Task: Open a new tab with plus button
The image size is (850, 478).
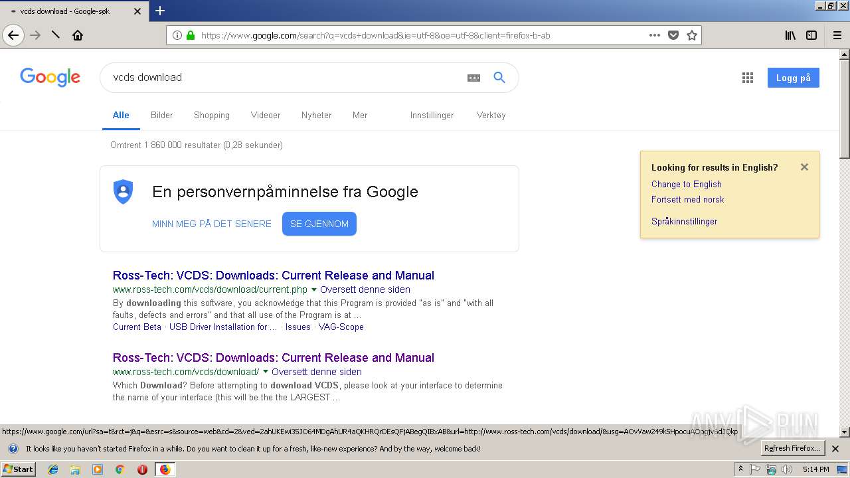Action: [160, 11]
